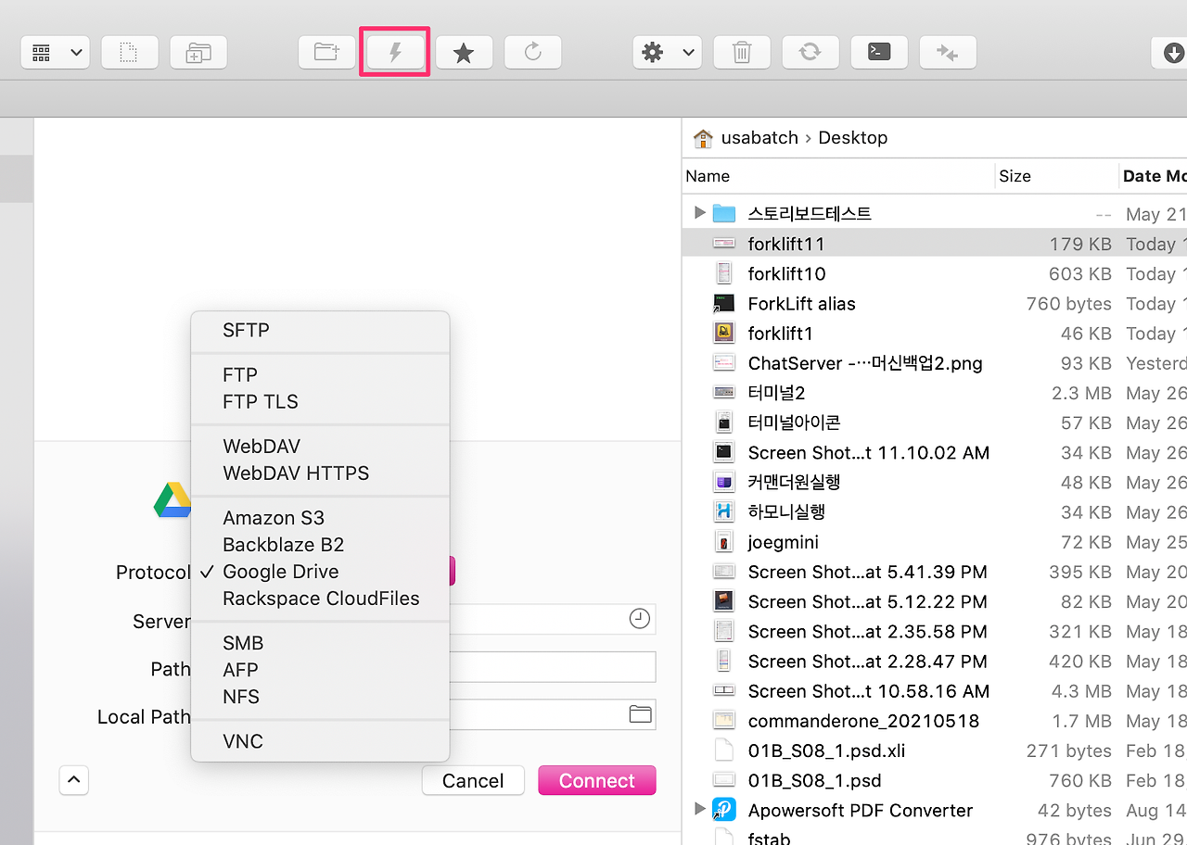Select the 하모니실행 file
The height and width of the screenshot is (845, 1187).
[x=786, y=511]
